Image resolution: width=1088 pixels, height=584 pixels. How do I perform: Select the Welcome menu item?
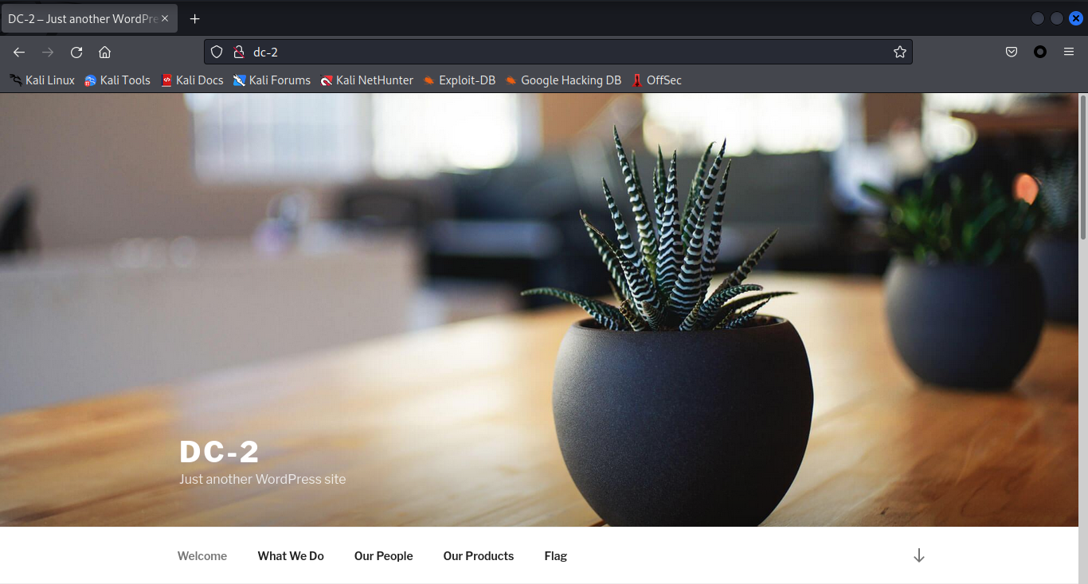click(x=202, y=556)
